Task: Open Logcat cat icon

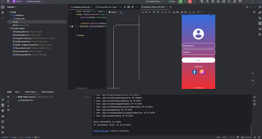Action: pyautogui.click(x=3, y=116)
